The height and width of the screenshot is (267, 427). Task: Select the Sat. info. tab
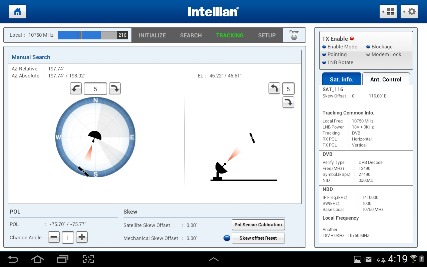342,79
